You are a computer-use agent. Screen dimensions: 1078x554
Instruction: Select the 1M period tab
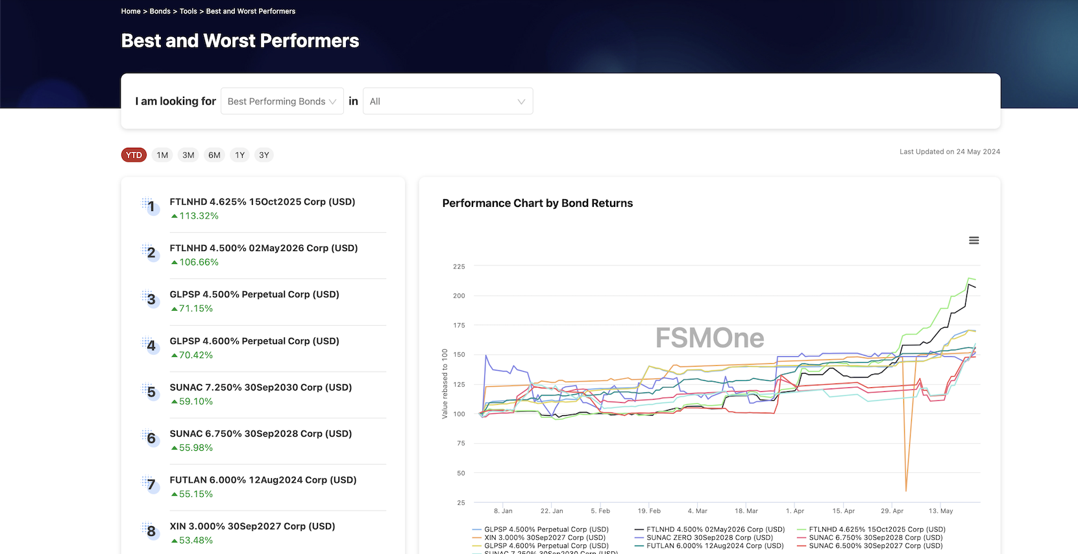[162, 155]
